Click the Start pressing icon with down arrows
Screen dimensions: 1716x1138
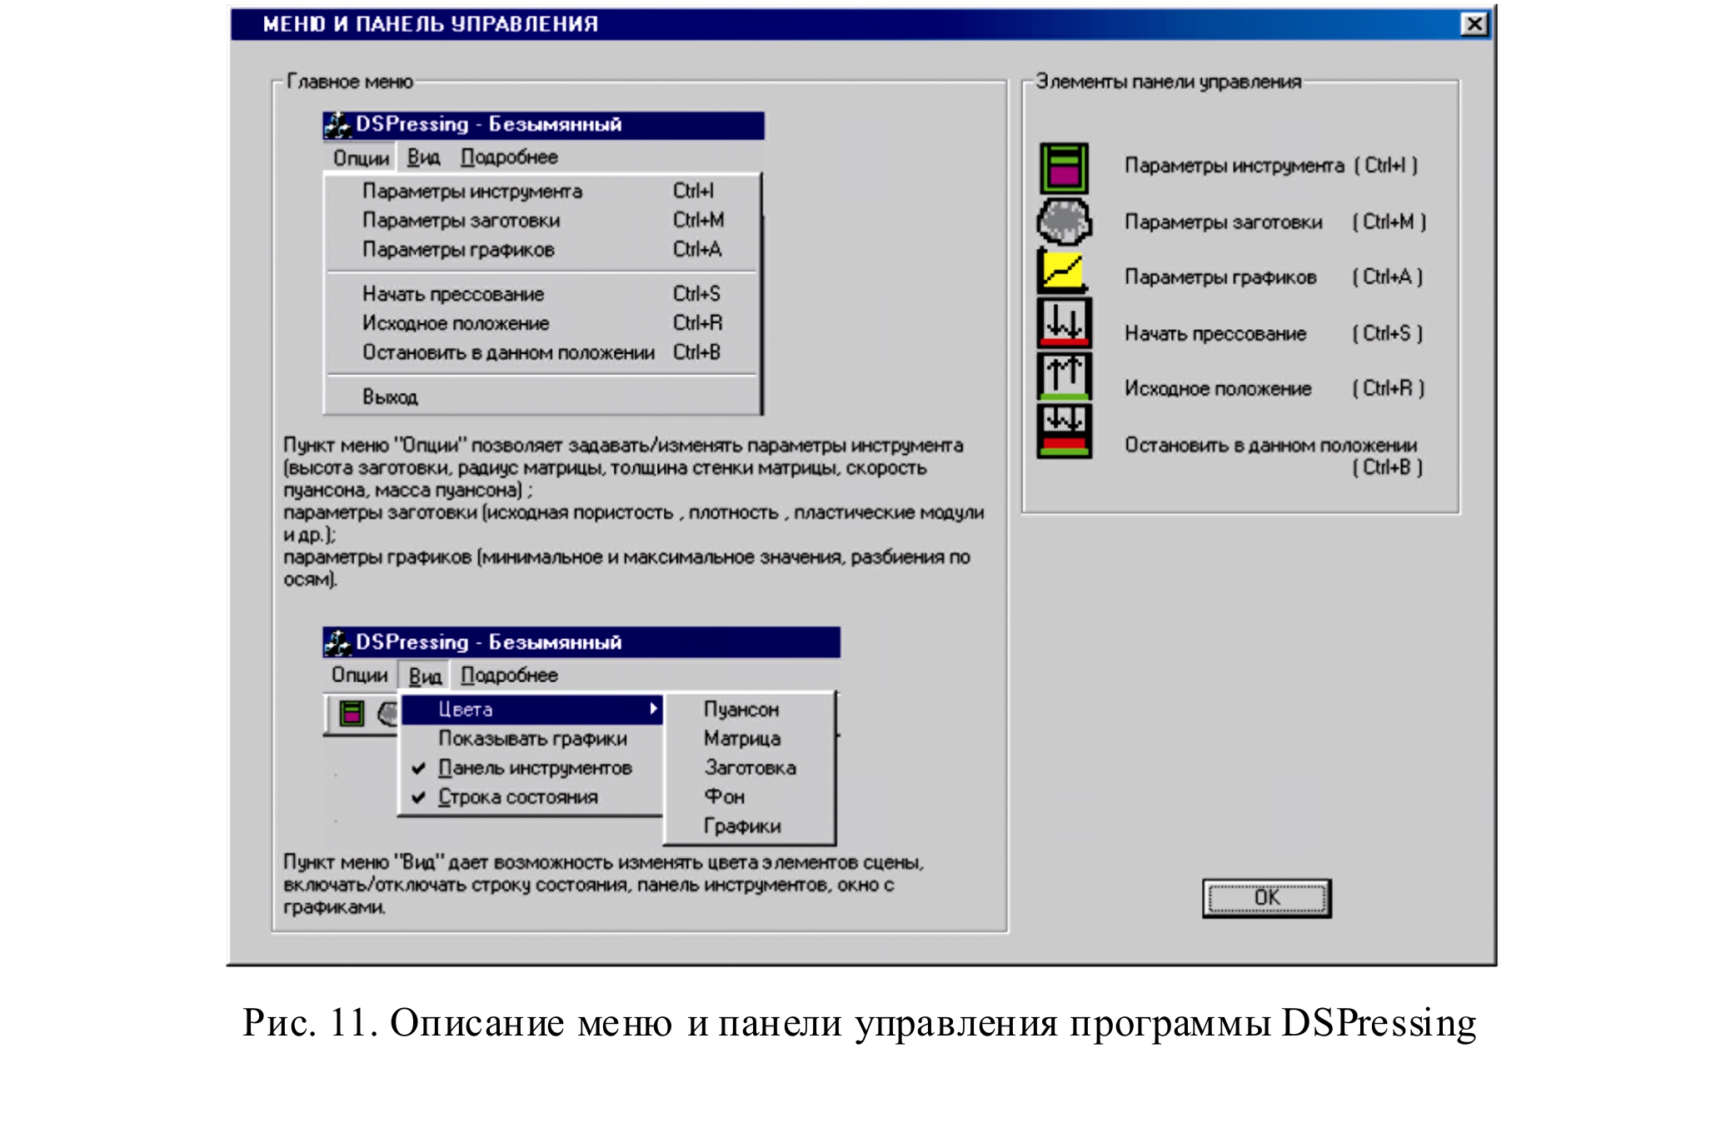coord(1064,322)
